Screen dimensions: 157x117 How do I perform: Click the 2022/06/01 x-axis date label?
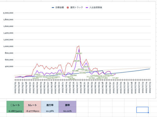34,88
